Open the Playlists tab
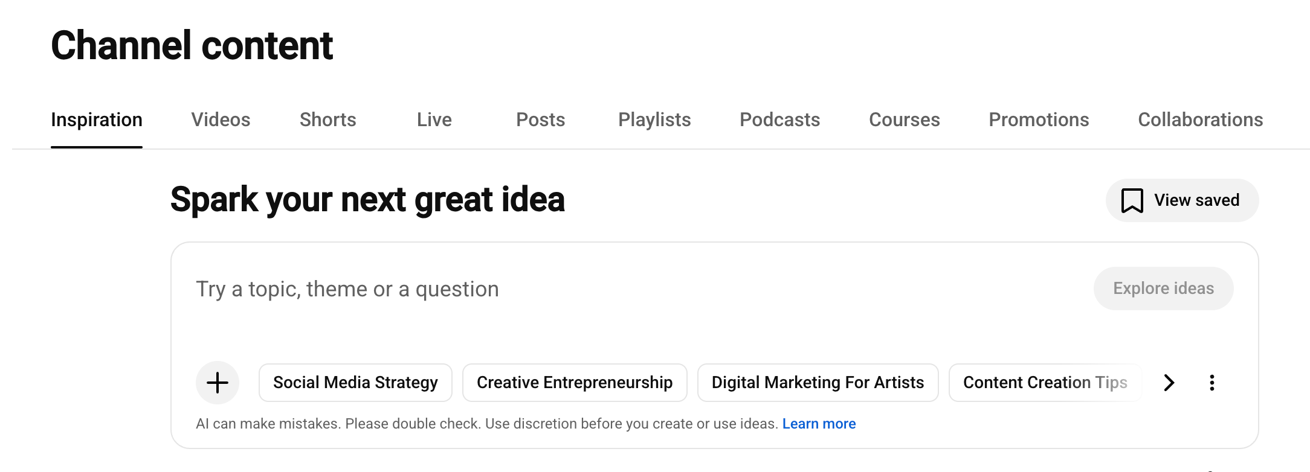The image size is (1310, 472). [x=654, y=120]
